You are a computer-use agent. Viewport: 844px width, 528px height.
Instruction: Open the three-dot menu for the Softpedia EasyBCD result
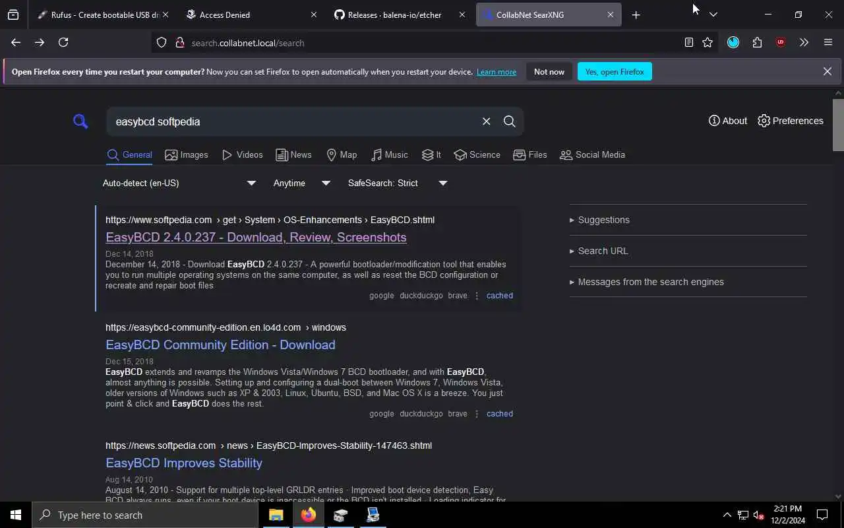pyautogui.click(x=477, y=296)
